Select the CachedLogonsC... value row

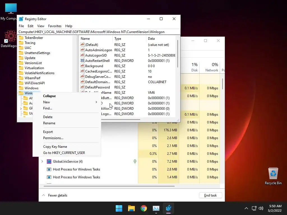128,71
